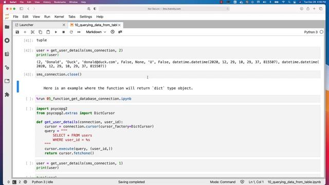The height and width of the screenshot is (185, 329).
Task: Restart the kernel
Action: (71, 32)
